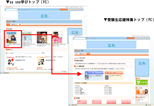
Task: Open the dropdown beside the jumping characters illustration
Action: coord(49,60)
